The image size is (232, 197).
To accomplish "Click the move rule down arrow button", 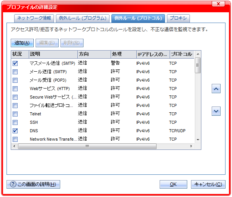I will [216, 111].
